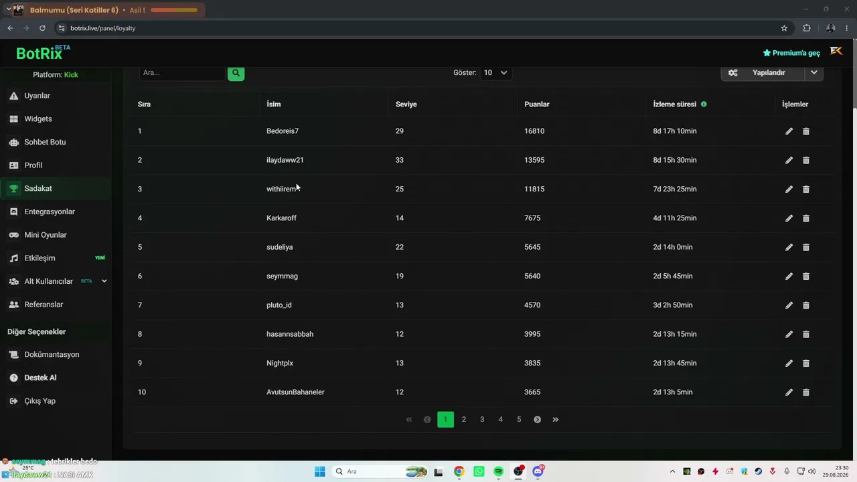The width and height of the screenshot is (857, 482).
Task: Open Etkileşim in the sidebar
Action: (56, 258)
